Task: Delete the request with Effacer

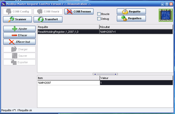Action: click(x=19, y=35)
